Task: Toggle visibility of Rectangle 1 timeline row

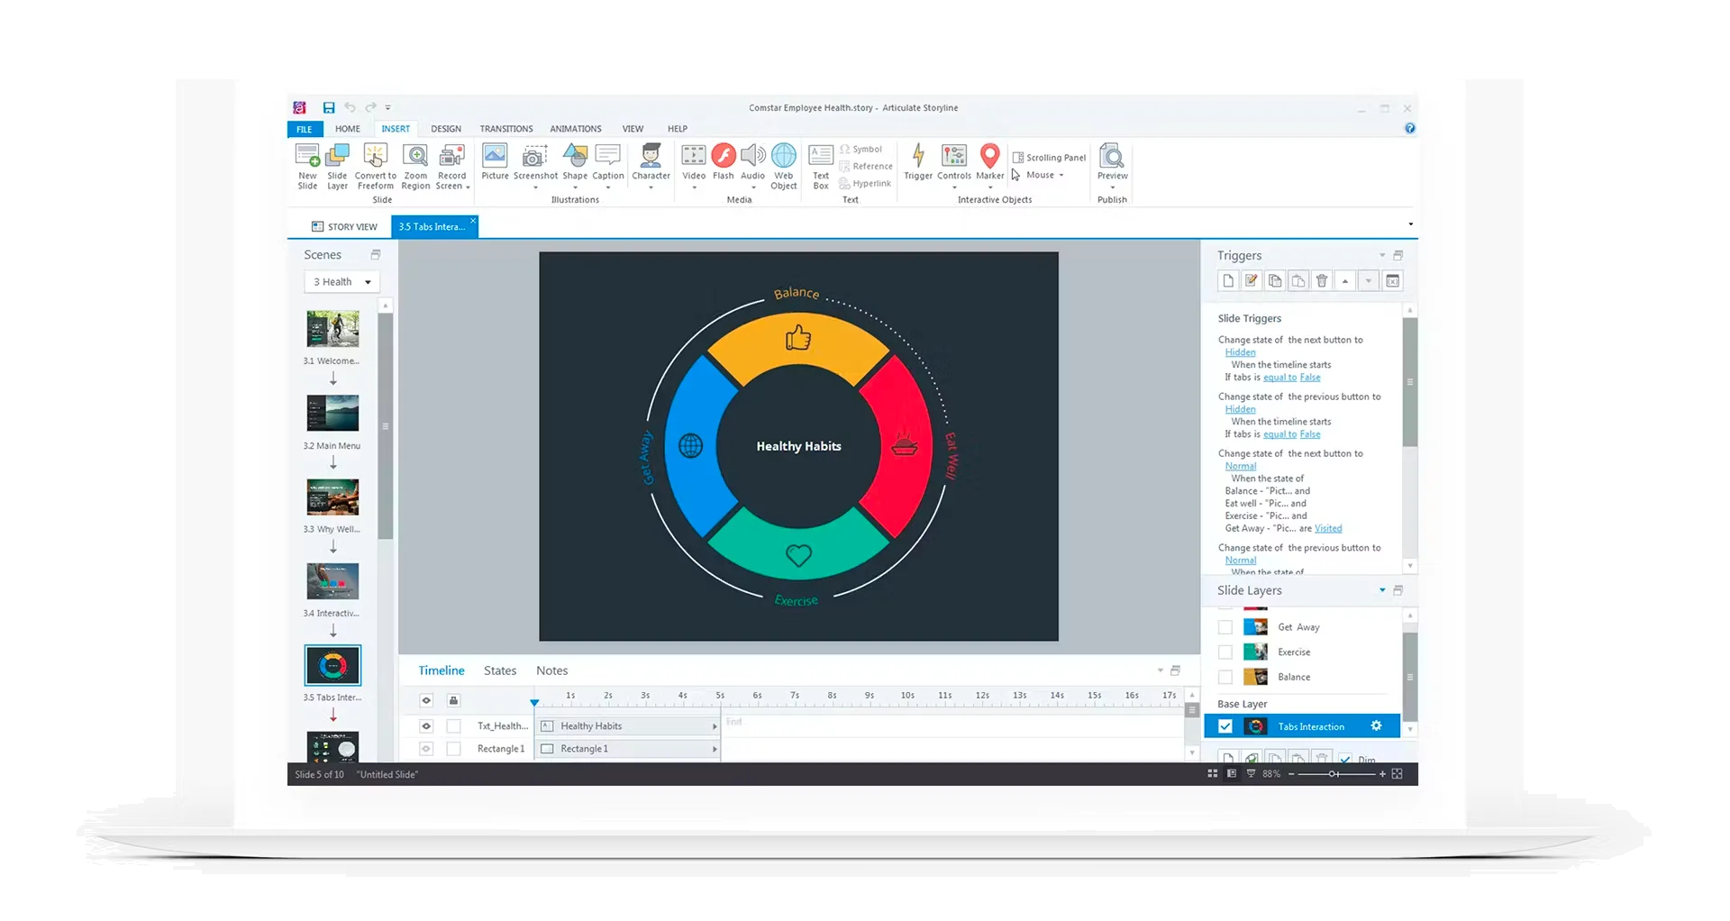Action: [426, 749]
